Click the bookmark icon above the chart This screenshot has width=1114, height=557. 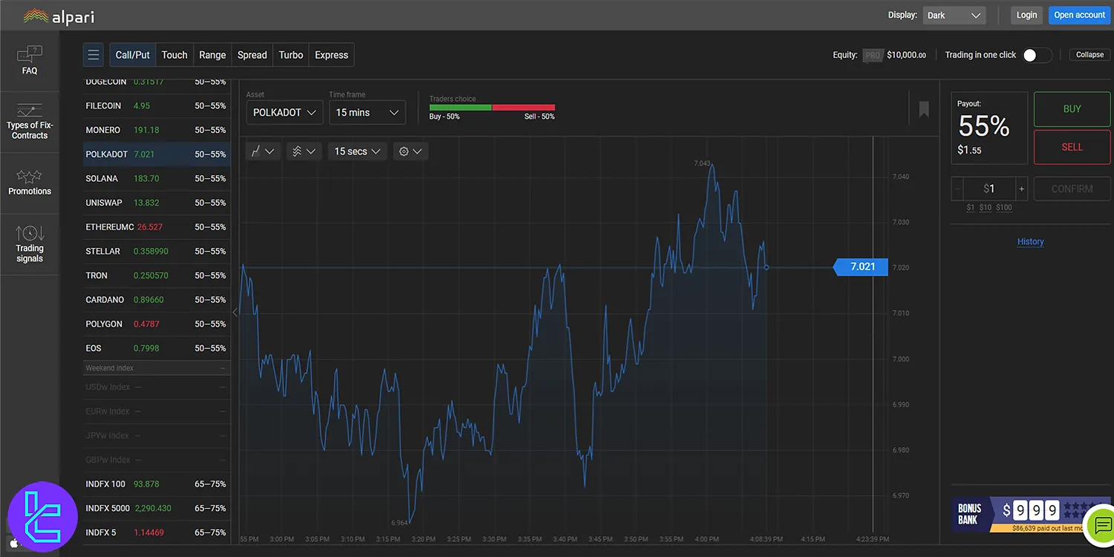tap(924, 110)
